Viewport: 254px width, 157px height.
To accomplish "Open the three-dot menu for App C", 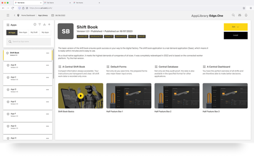I will point(47,77).
